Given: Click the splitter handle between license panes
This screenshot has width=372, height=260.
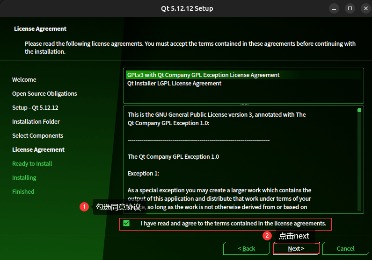Looking at the screenshot, I should pos(244,105).
